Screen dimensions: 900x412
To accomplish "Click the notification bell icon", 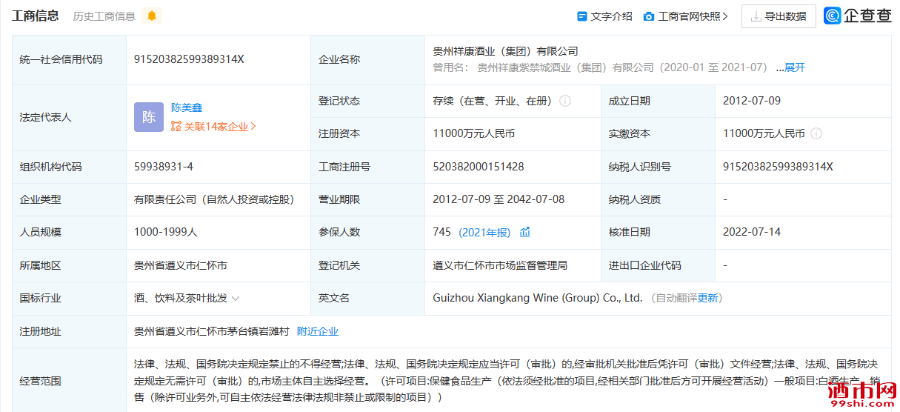I will 152,16.
